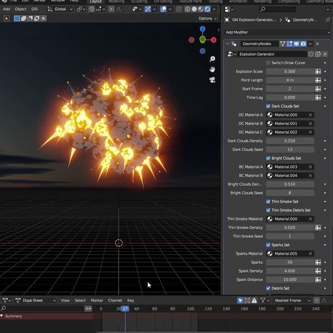Collapse the Summary channel triangle
This screenshot has width=333, height=333.
click(2, 316)
